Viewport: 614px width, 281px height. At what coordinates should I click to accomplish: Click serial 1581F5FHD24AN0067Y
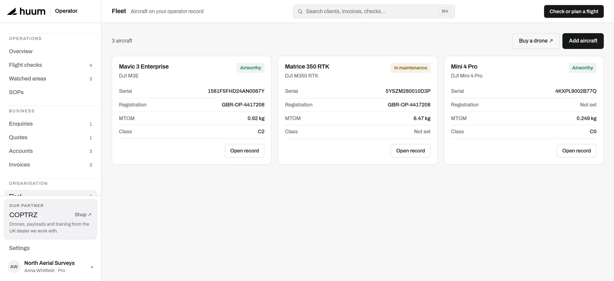[236, 91]
